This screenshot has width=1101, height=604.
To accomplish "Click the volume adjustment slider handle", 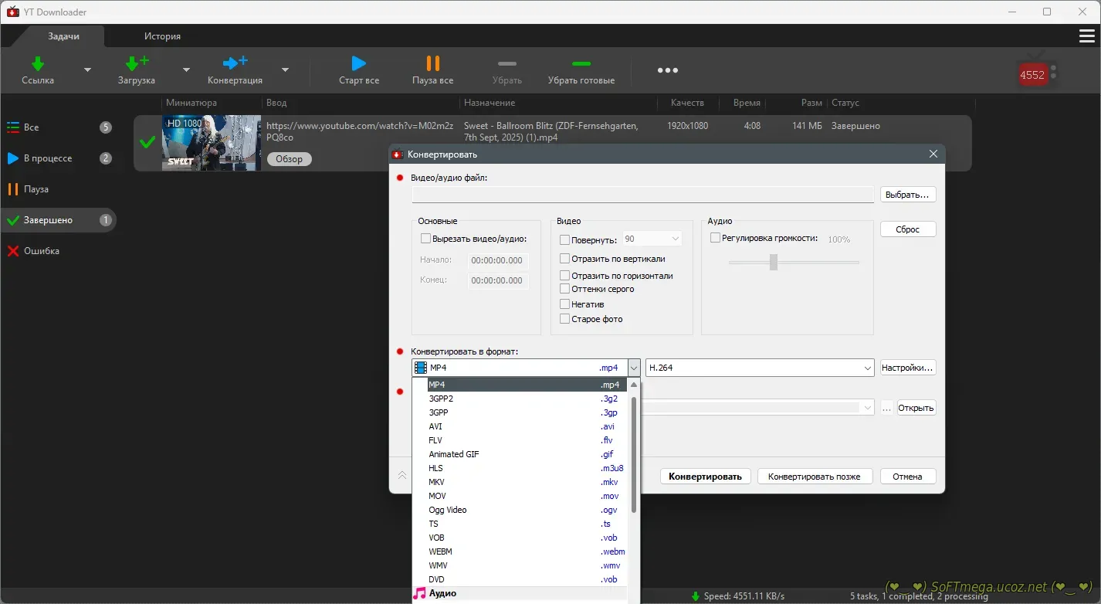I will [x=773, y=263].
